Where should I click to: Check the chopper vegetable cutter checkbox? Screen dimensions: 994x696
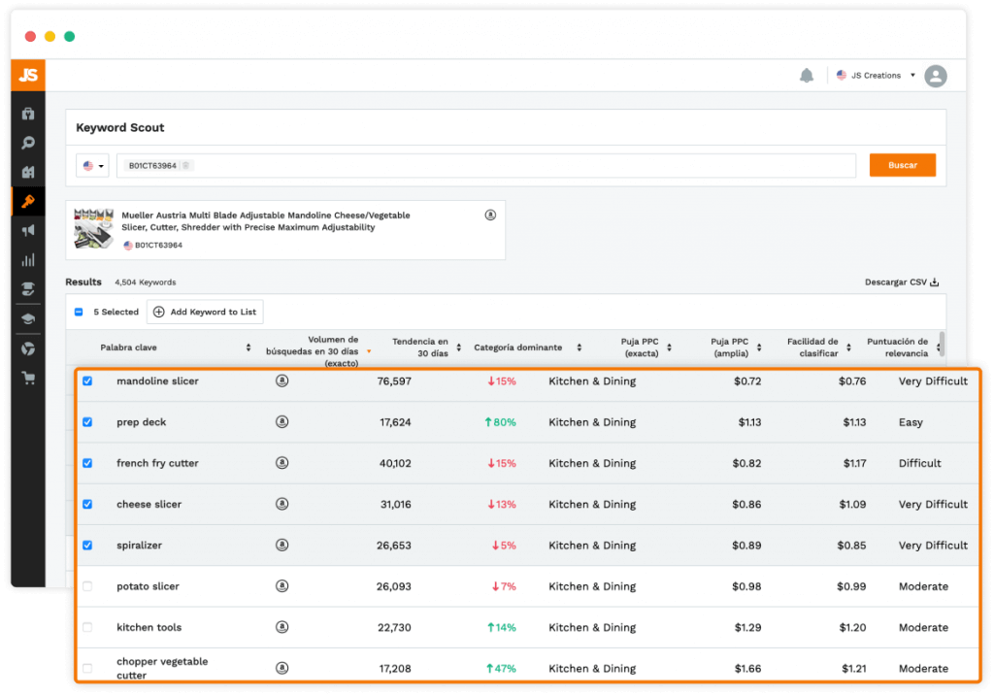(x=87, y=668)
